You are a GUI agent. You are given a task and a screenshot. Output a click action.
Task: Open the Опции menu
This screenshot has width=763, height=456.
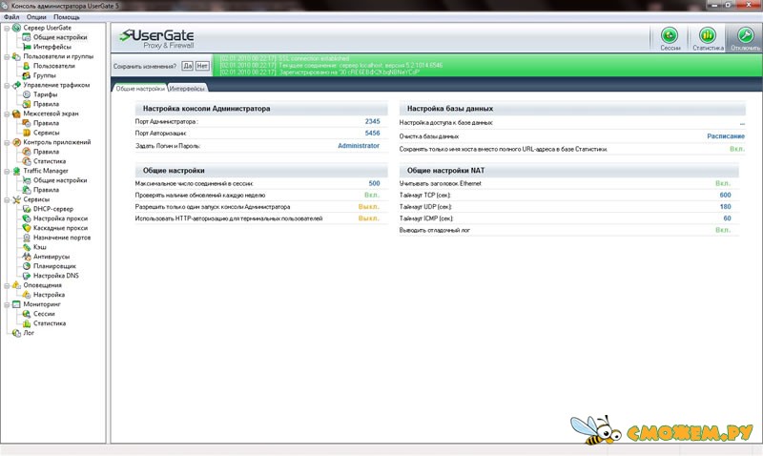pos(36,17)
